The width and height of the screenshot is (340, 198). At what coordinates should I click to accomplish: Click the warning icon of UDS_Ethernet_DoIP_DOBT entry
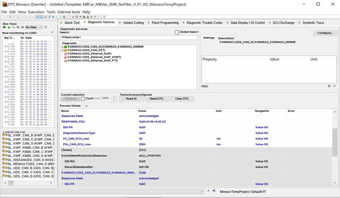pyautogui.click(x=65, y=57)
